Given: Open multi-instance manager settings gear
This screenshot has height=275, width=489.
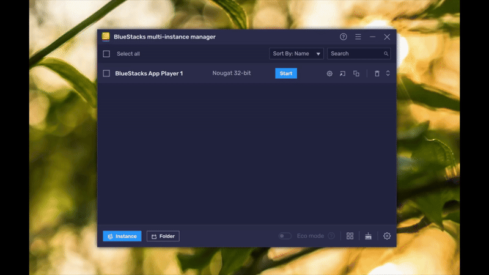Looking at the screenshot, I should 387,236.
